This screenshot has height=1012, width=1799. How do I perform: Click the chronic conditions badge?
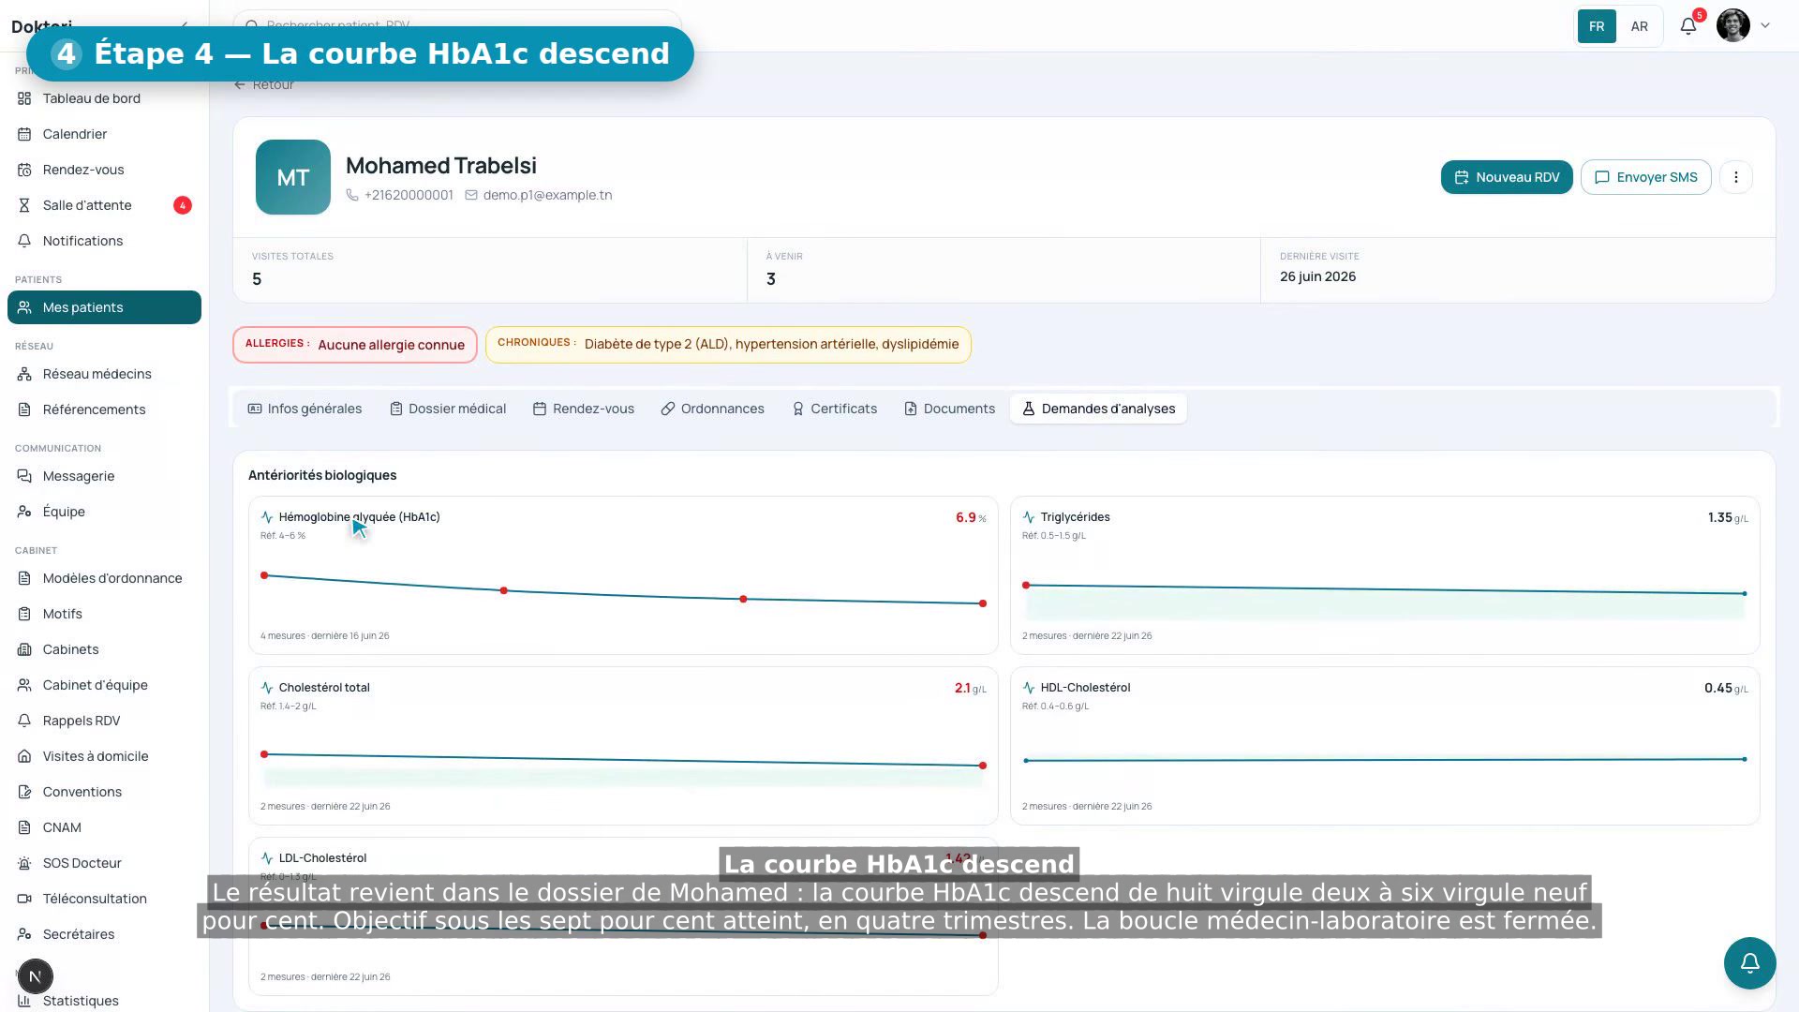point(728,344)
